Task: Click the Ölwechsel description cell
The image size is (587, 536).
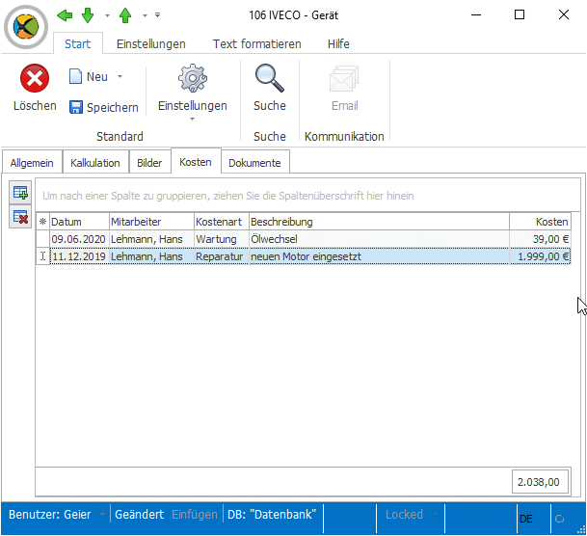Action: (x=379, y=239)
